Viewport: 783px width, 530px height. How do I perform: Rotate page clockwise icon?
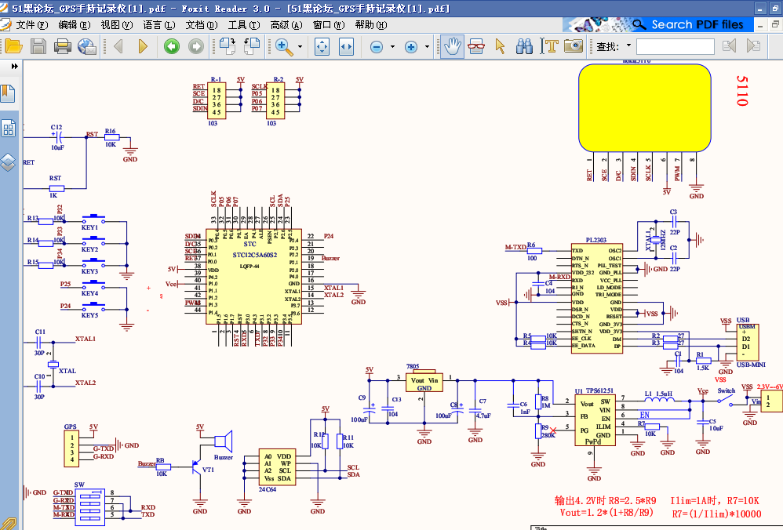click(228, 46)
